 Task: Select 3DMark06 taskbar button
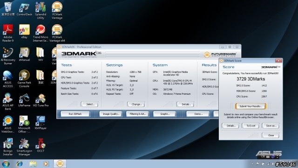[x=60, y=164]
